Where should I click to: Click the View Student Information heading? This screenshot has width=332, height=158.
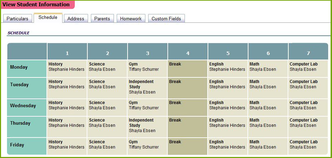(36, 5)
